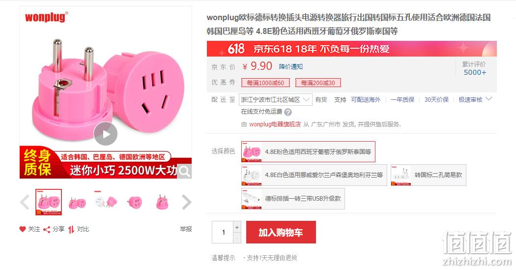Screen dimensions: 516x270
Task: Expand more services arrow next to 极速审核
Action: point(488,99)
